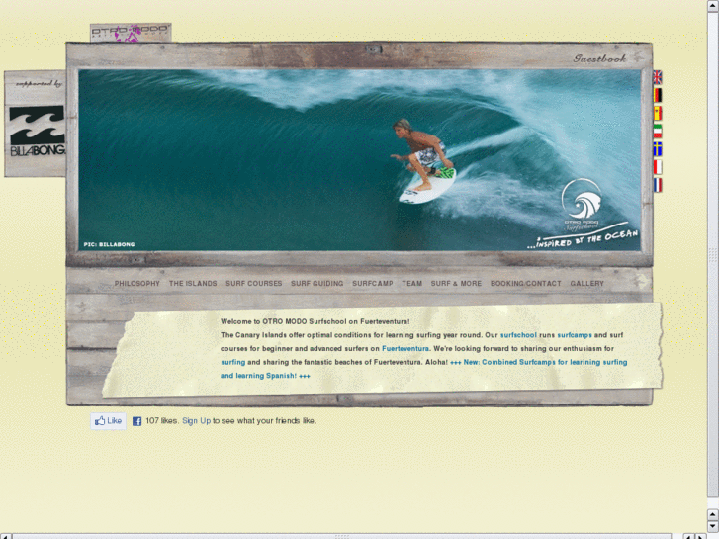719x539 pixels.
Task: Click the horizontal scrollbar thumb
Action: [x=341, y=536]
